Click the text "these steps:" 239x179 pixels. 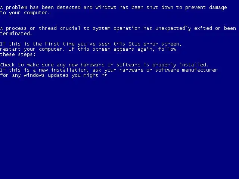tap(18, 54)
